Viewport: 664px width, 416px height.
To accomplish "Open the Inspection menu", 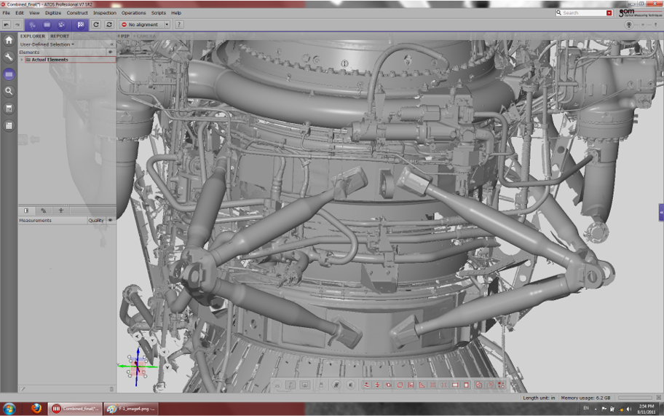I will click(x=105, y=12).
